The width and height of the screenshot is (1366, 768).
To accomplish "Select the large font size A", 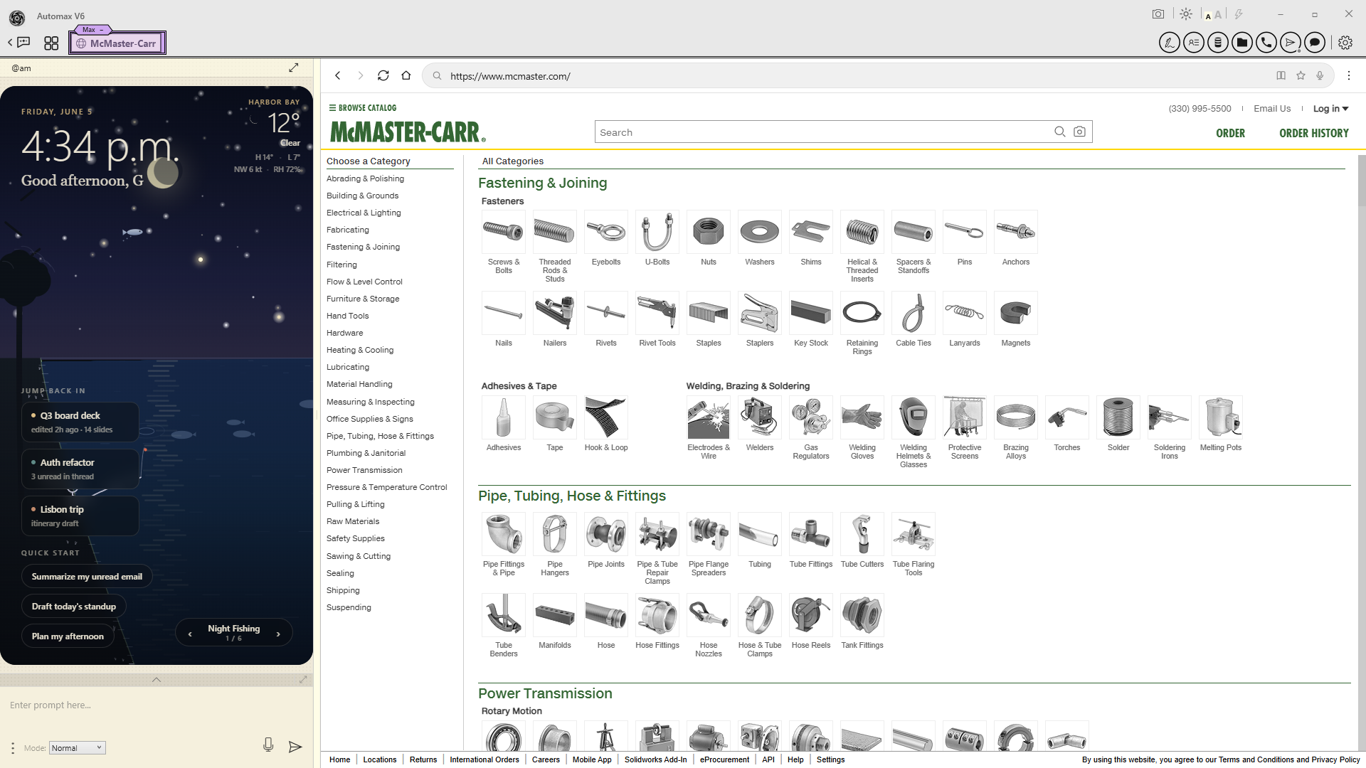I will [1218, 14].
